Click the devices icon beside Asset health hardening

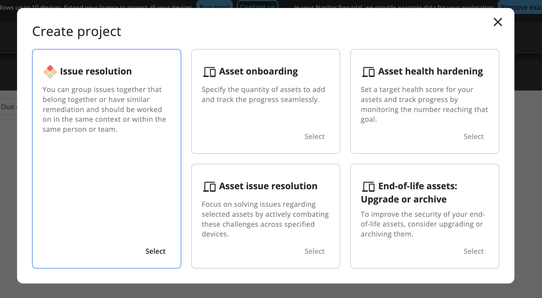click(368, 72)
